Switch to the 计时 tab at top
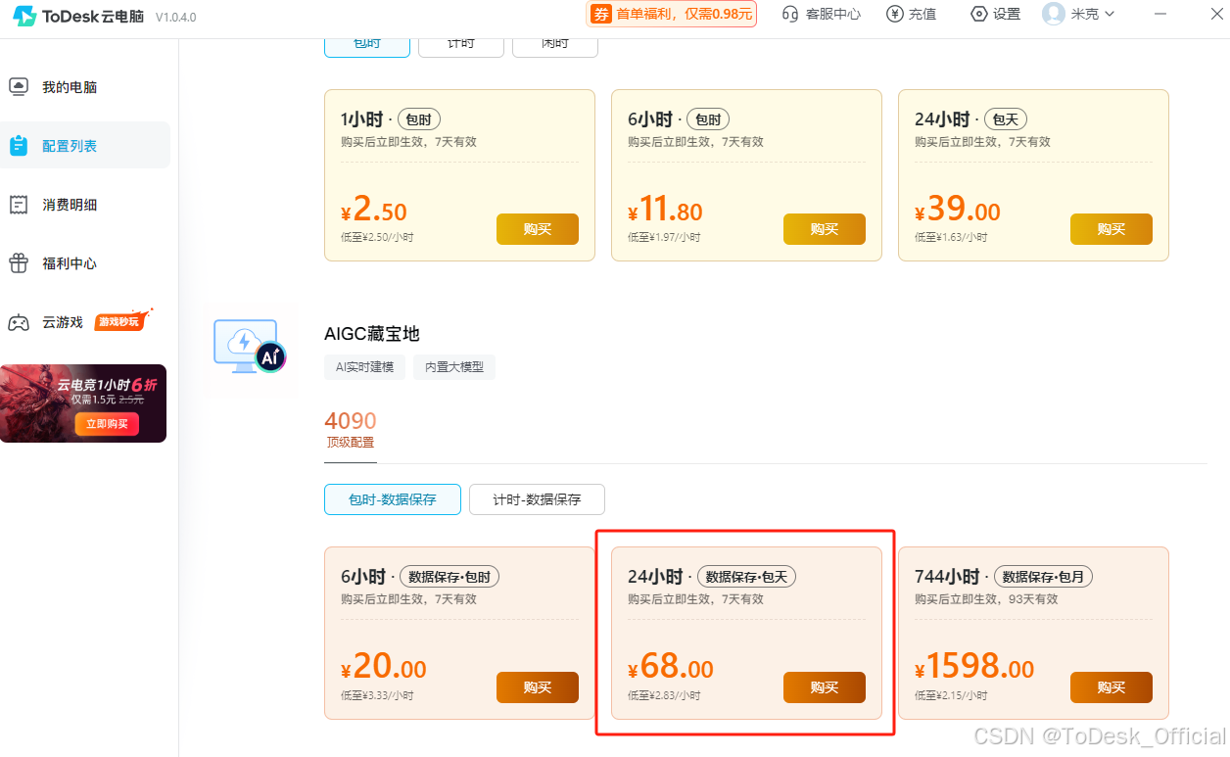 461,44
